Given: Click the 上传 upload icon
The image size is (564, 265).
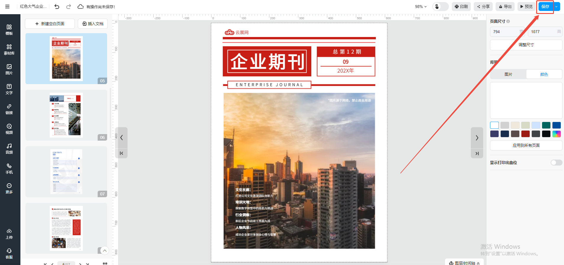Looking at the screenshot, I should pyautogui.click(x=9, y=234).
